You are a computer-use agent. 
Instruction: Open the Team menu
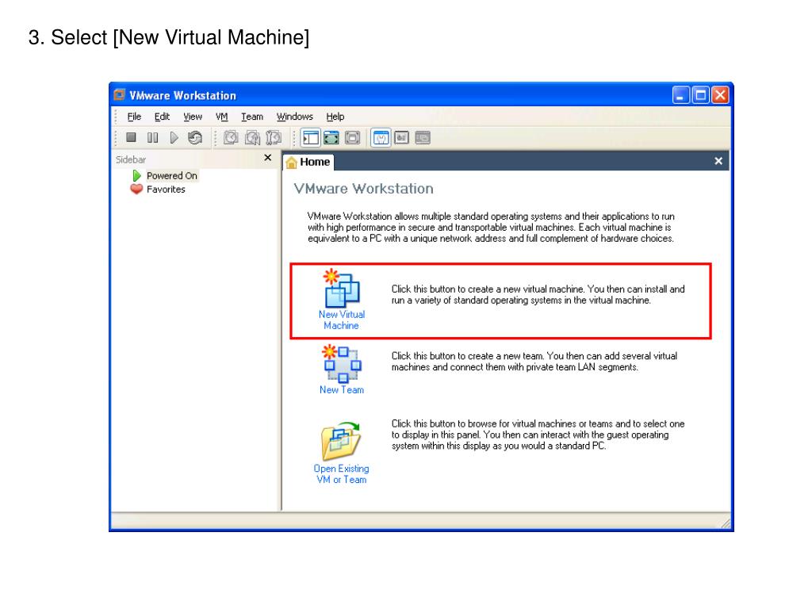coord(252,117)
